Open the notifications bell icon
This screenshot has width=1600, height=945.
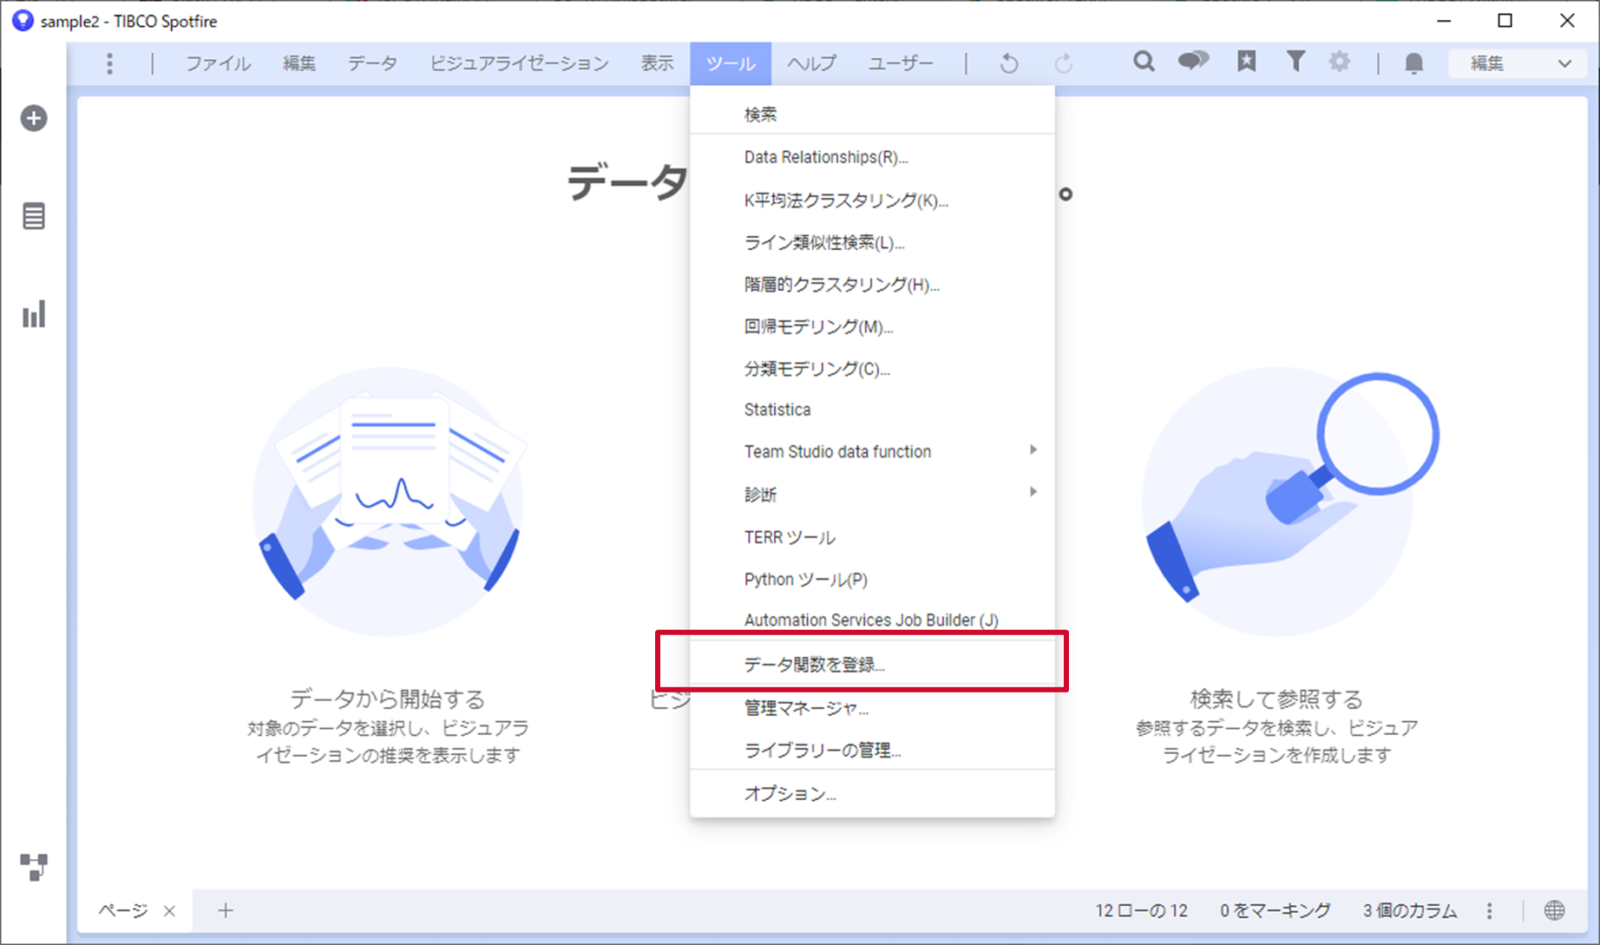coord(1413,62)
